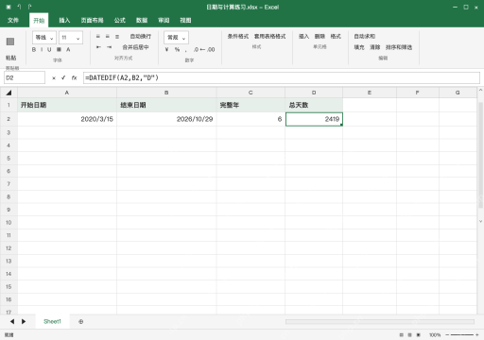This screenshot has width=484, height=340.
Task: Click the increase indent icon
Action: pyautogui.click(x=109, y=47)
